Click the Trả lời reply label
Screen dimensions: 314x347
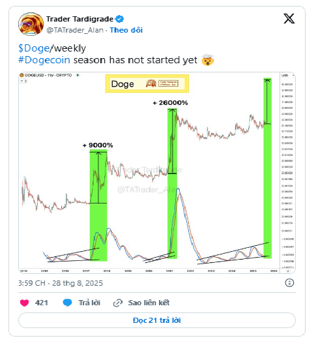(89, 303)
